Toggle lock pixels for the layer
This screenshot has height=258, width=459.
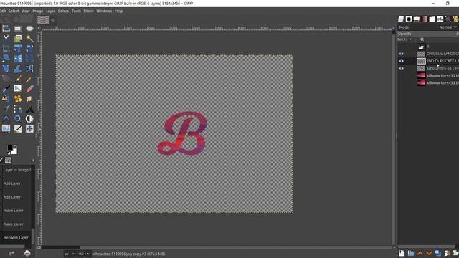pos(411,39)
